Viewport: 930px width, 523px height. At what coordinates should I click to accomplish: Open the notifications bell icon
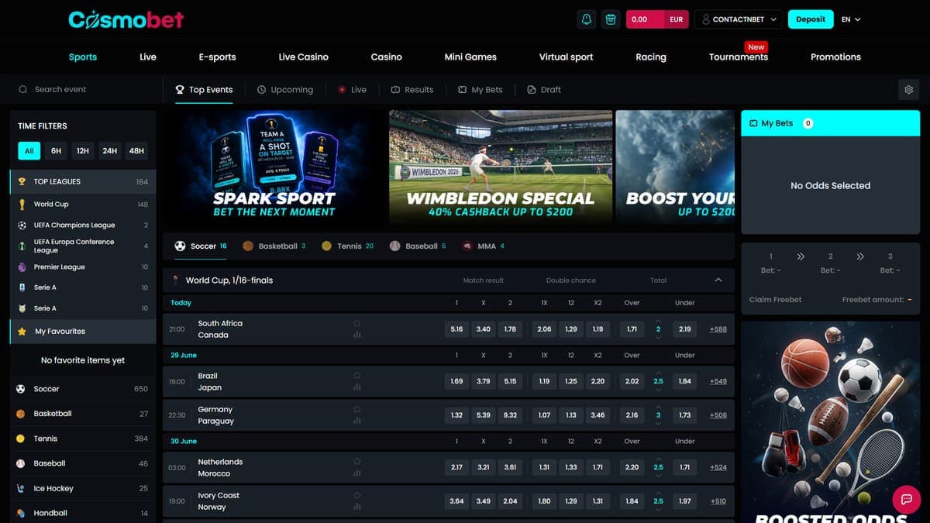point(587,19)
